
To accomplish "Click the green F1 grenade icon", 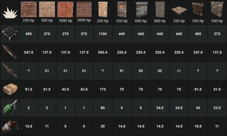I will [x=10, y=107].
